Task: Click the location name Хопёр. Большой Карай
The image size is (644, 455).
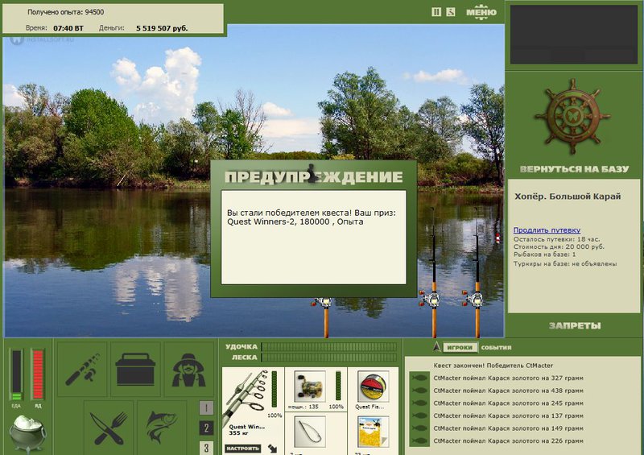Action: (x=568, y=196)
